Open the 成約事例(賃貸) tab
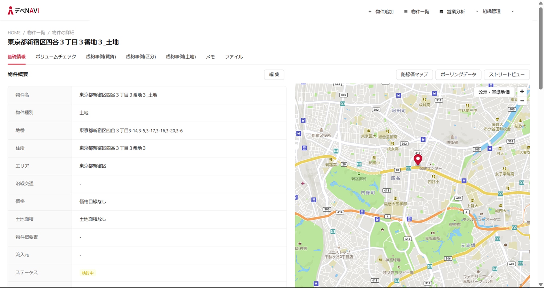The width and height of the screenshot is (544, 288). click(x=101, y=57)
